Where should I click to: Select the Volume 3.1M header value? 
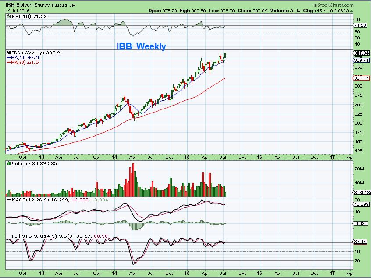point(285,11)
